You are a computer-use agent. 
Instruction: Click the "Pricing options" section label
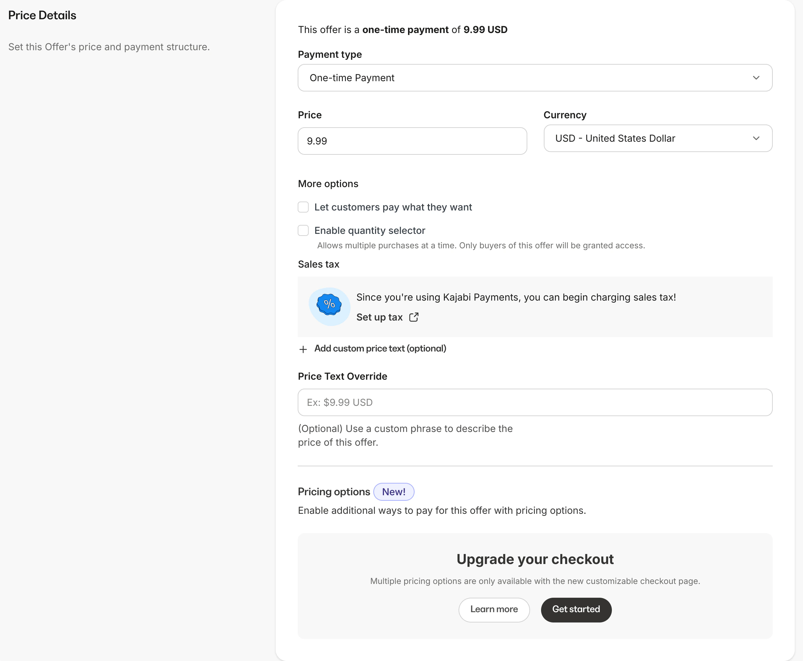(x=334, y=491)
